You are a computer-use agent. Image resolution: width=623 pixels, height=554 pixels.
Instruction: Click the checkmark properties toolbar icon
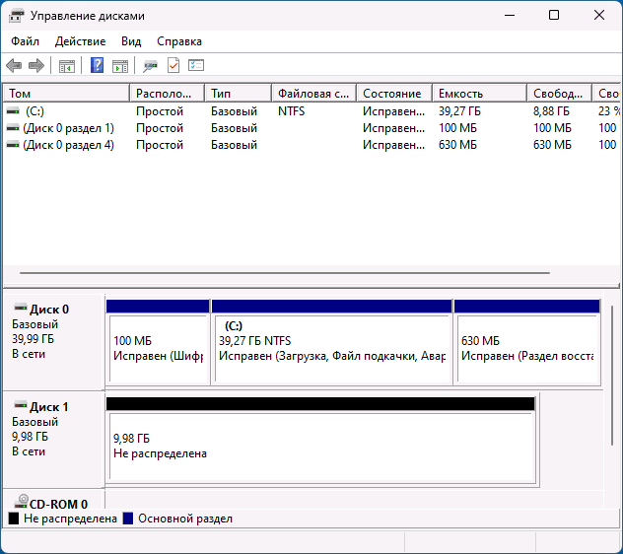tap(173, 65)
